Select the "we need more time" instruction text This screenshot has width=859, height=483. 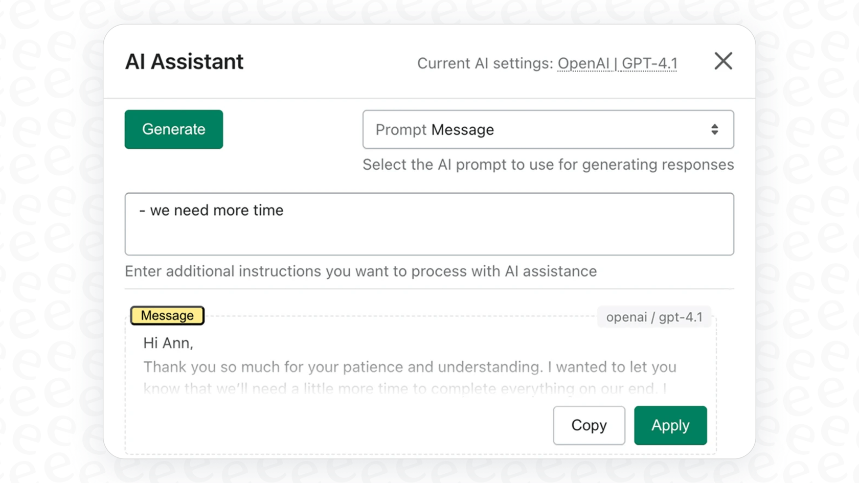click(212, 210)
